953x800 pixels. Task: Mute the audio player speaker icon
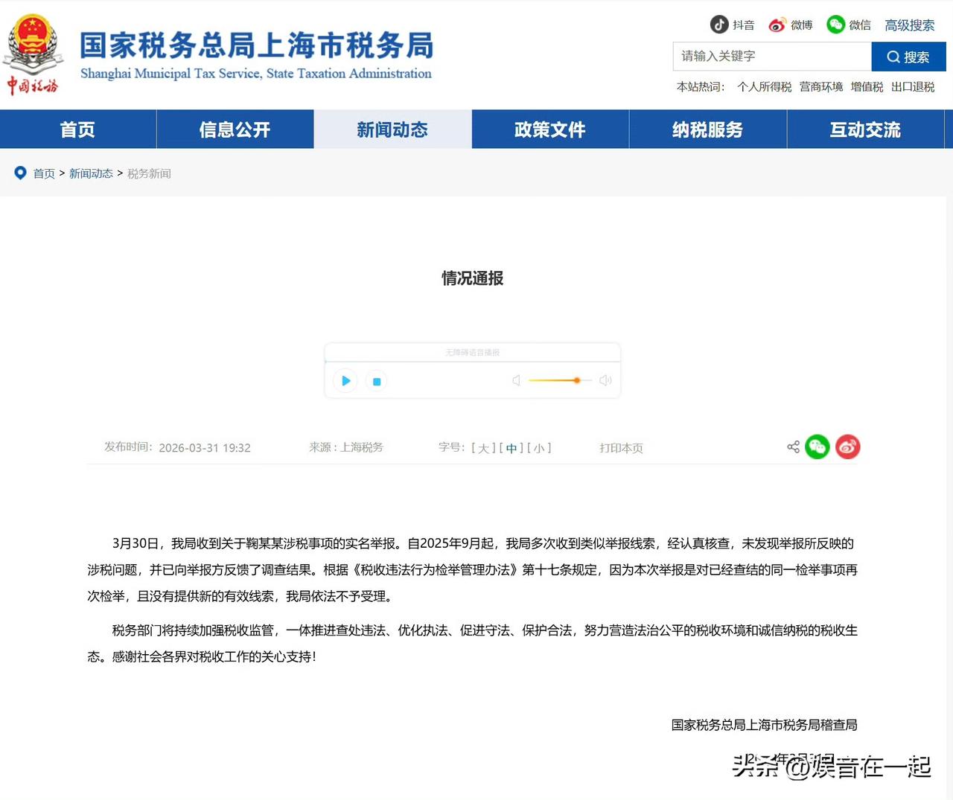click(x=516, y=380)
